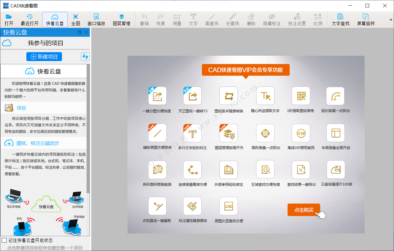Click the 离线VIP想用就用 feature icon

[x=301, y=133]
